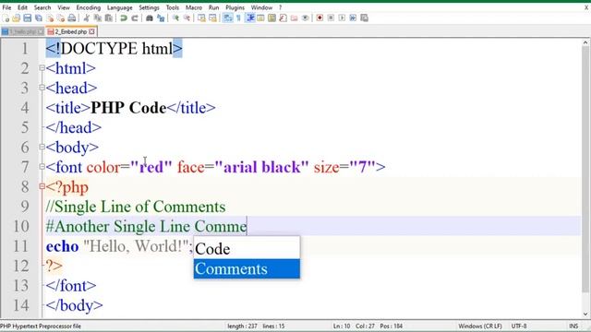Viewport: 591px width, 332px height.
Task: Click the vertical scrollbar up arrow
Action: [585, 43]
